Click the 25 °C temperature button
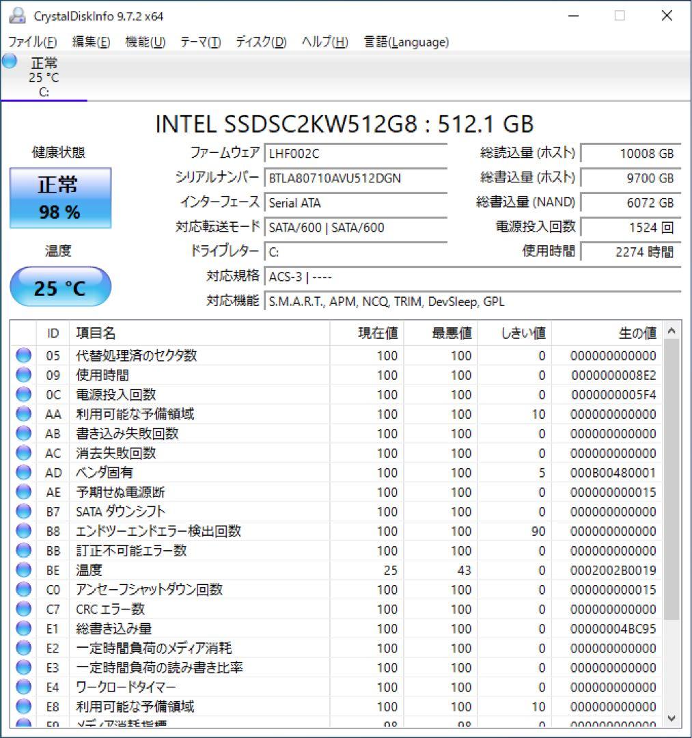The image size is (692, 738). (59, 287)
